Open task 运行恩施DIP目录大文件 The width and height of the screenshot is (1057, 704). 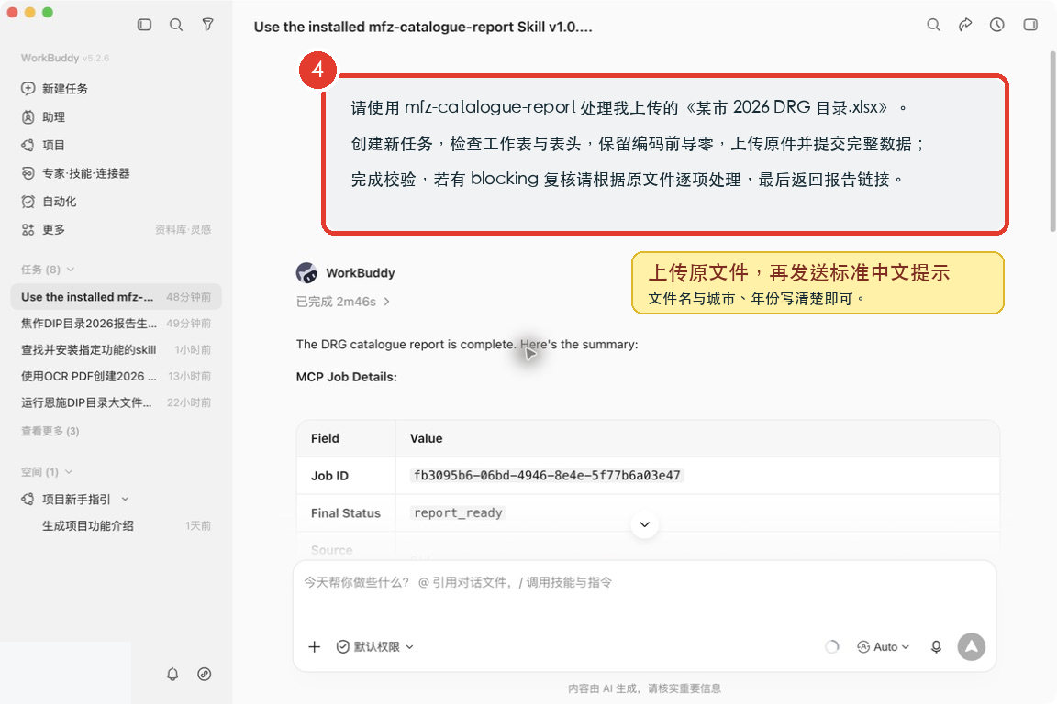[116, 402]
